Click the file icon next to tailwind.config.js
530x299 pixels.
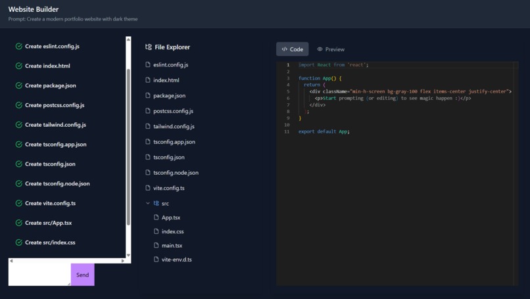click(x=148, y=126)
